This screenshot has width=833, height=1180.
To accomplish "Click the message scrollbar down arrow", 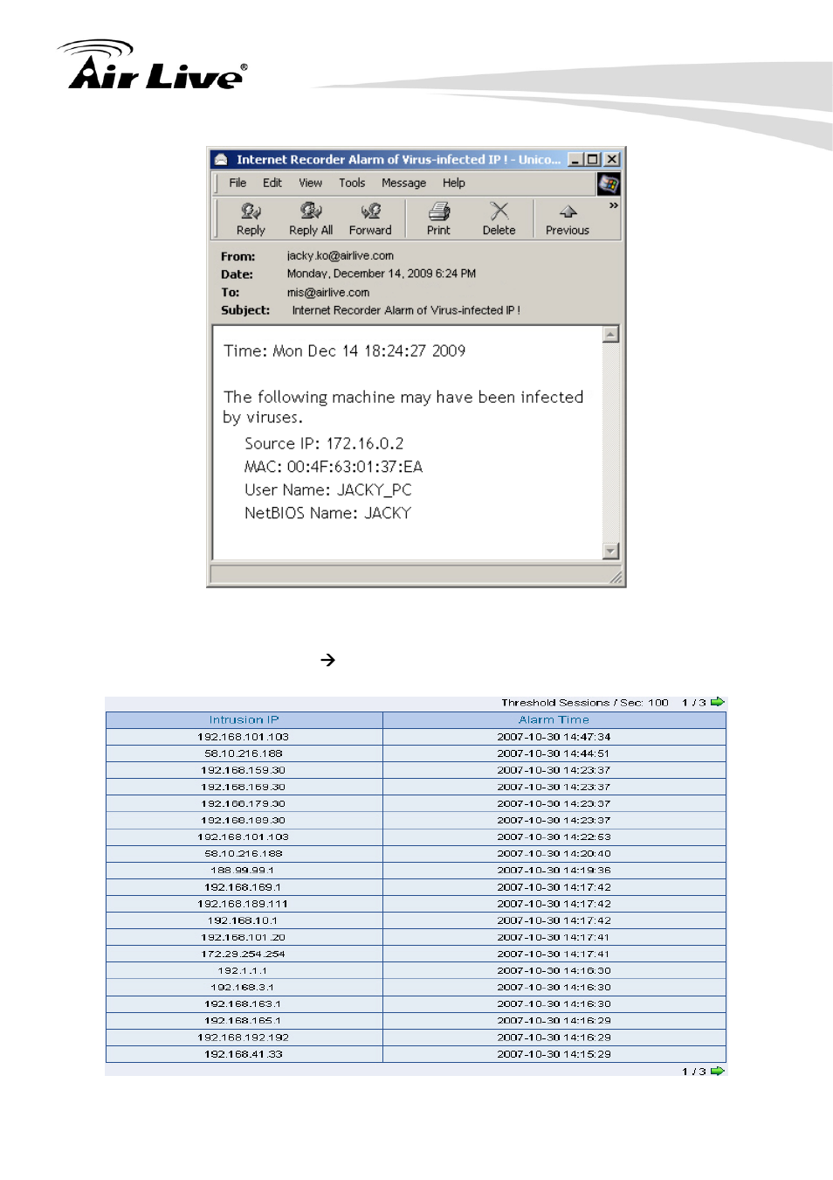I will pyautogui.click(x=611, y=551).
